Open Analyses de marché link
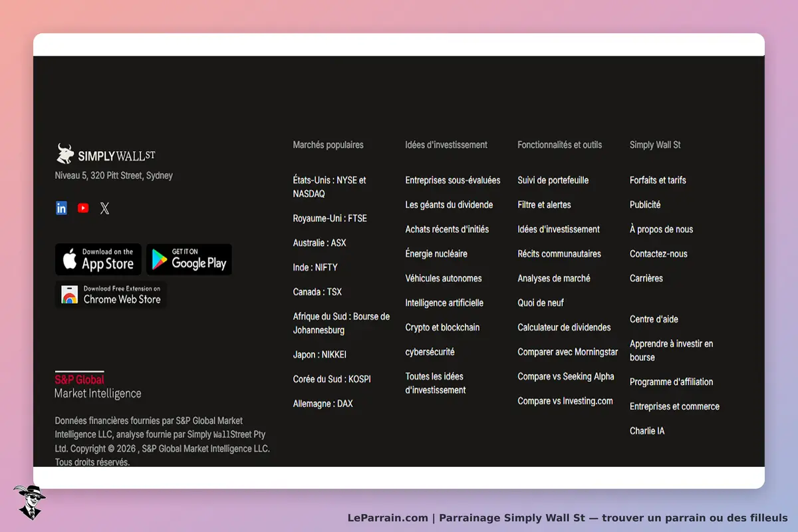This screenshot has height=532, width=798. pos(554,279)
